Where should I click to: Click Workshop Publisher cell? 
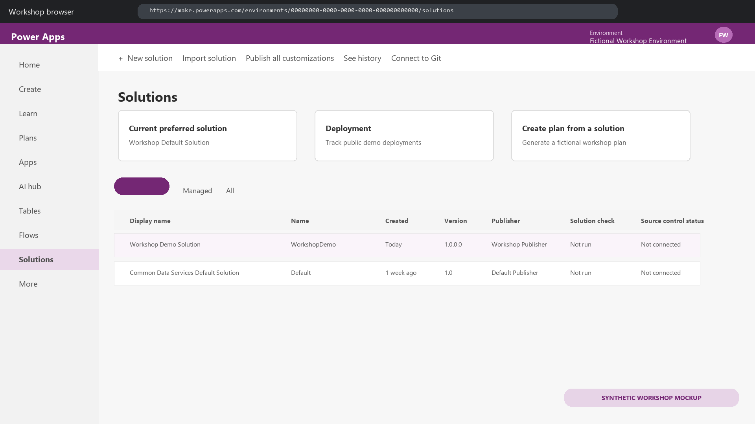(x=519, y=244)
